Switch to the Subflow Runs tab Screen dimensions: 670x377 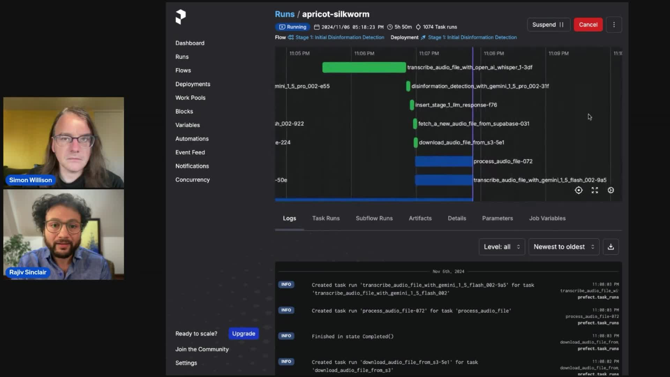374,218
